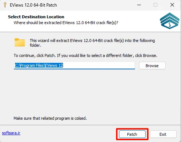Viewport: 181px width, 142px height.
Task: Click the Exit button
Action: click(163, 134)
